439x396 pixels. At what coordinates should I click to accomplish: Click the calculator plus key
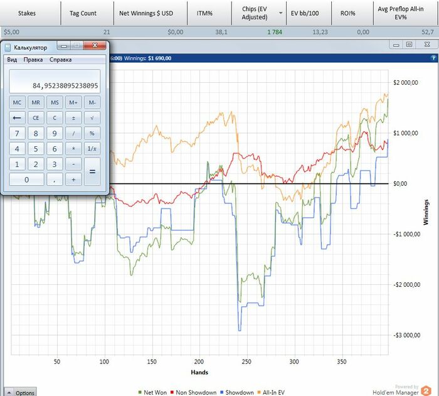[73, 179]
